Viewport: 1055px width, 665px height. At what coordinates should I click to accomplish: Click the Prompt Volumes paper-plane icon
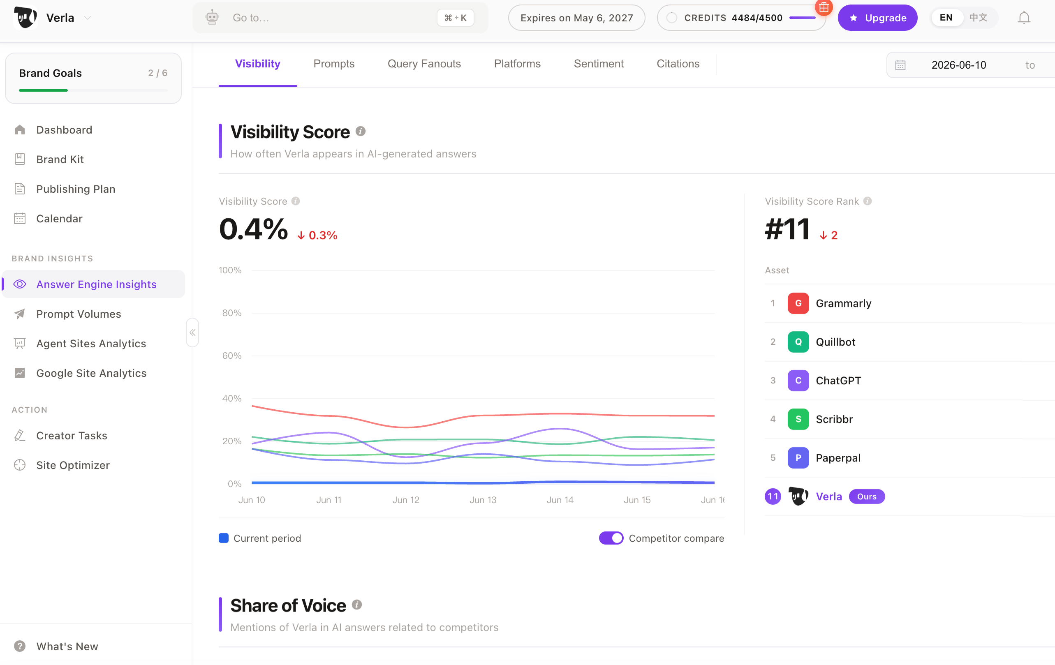[20, 314]
